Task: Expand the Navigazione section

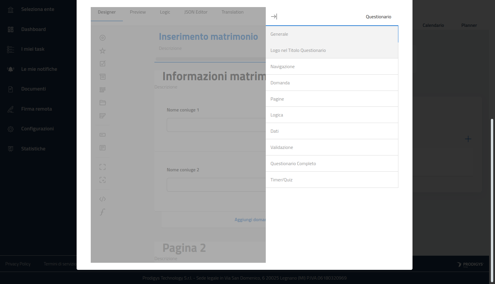Action: [x=332, y=67]
